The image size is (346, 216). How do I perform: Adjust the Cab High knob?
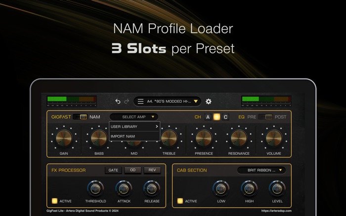pos(249,189)
